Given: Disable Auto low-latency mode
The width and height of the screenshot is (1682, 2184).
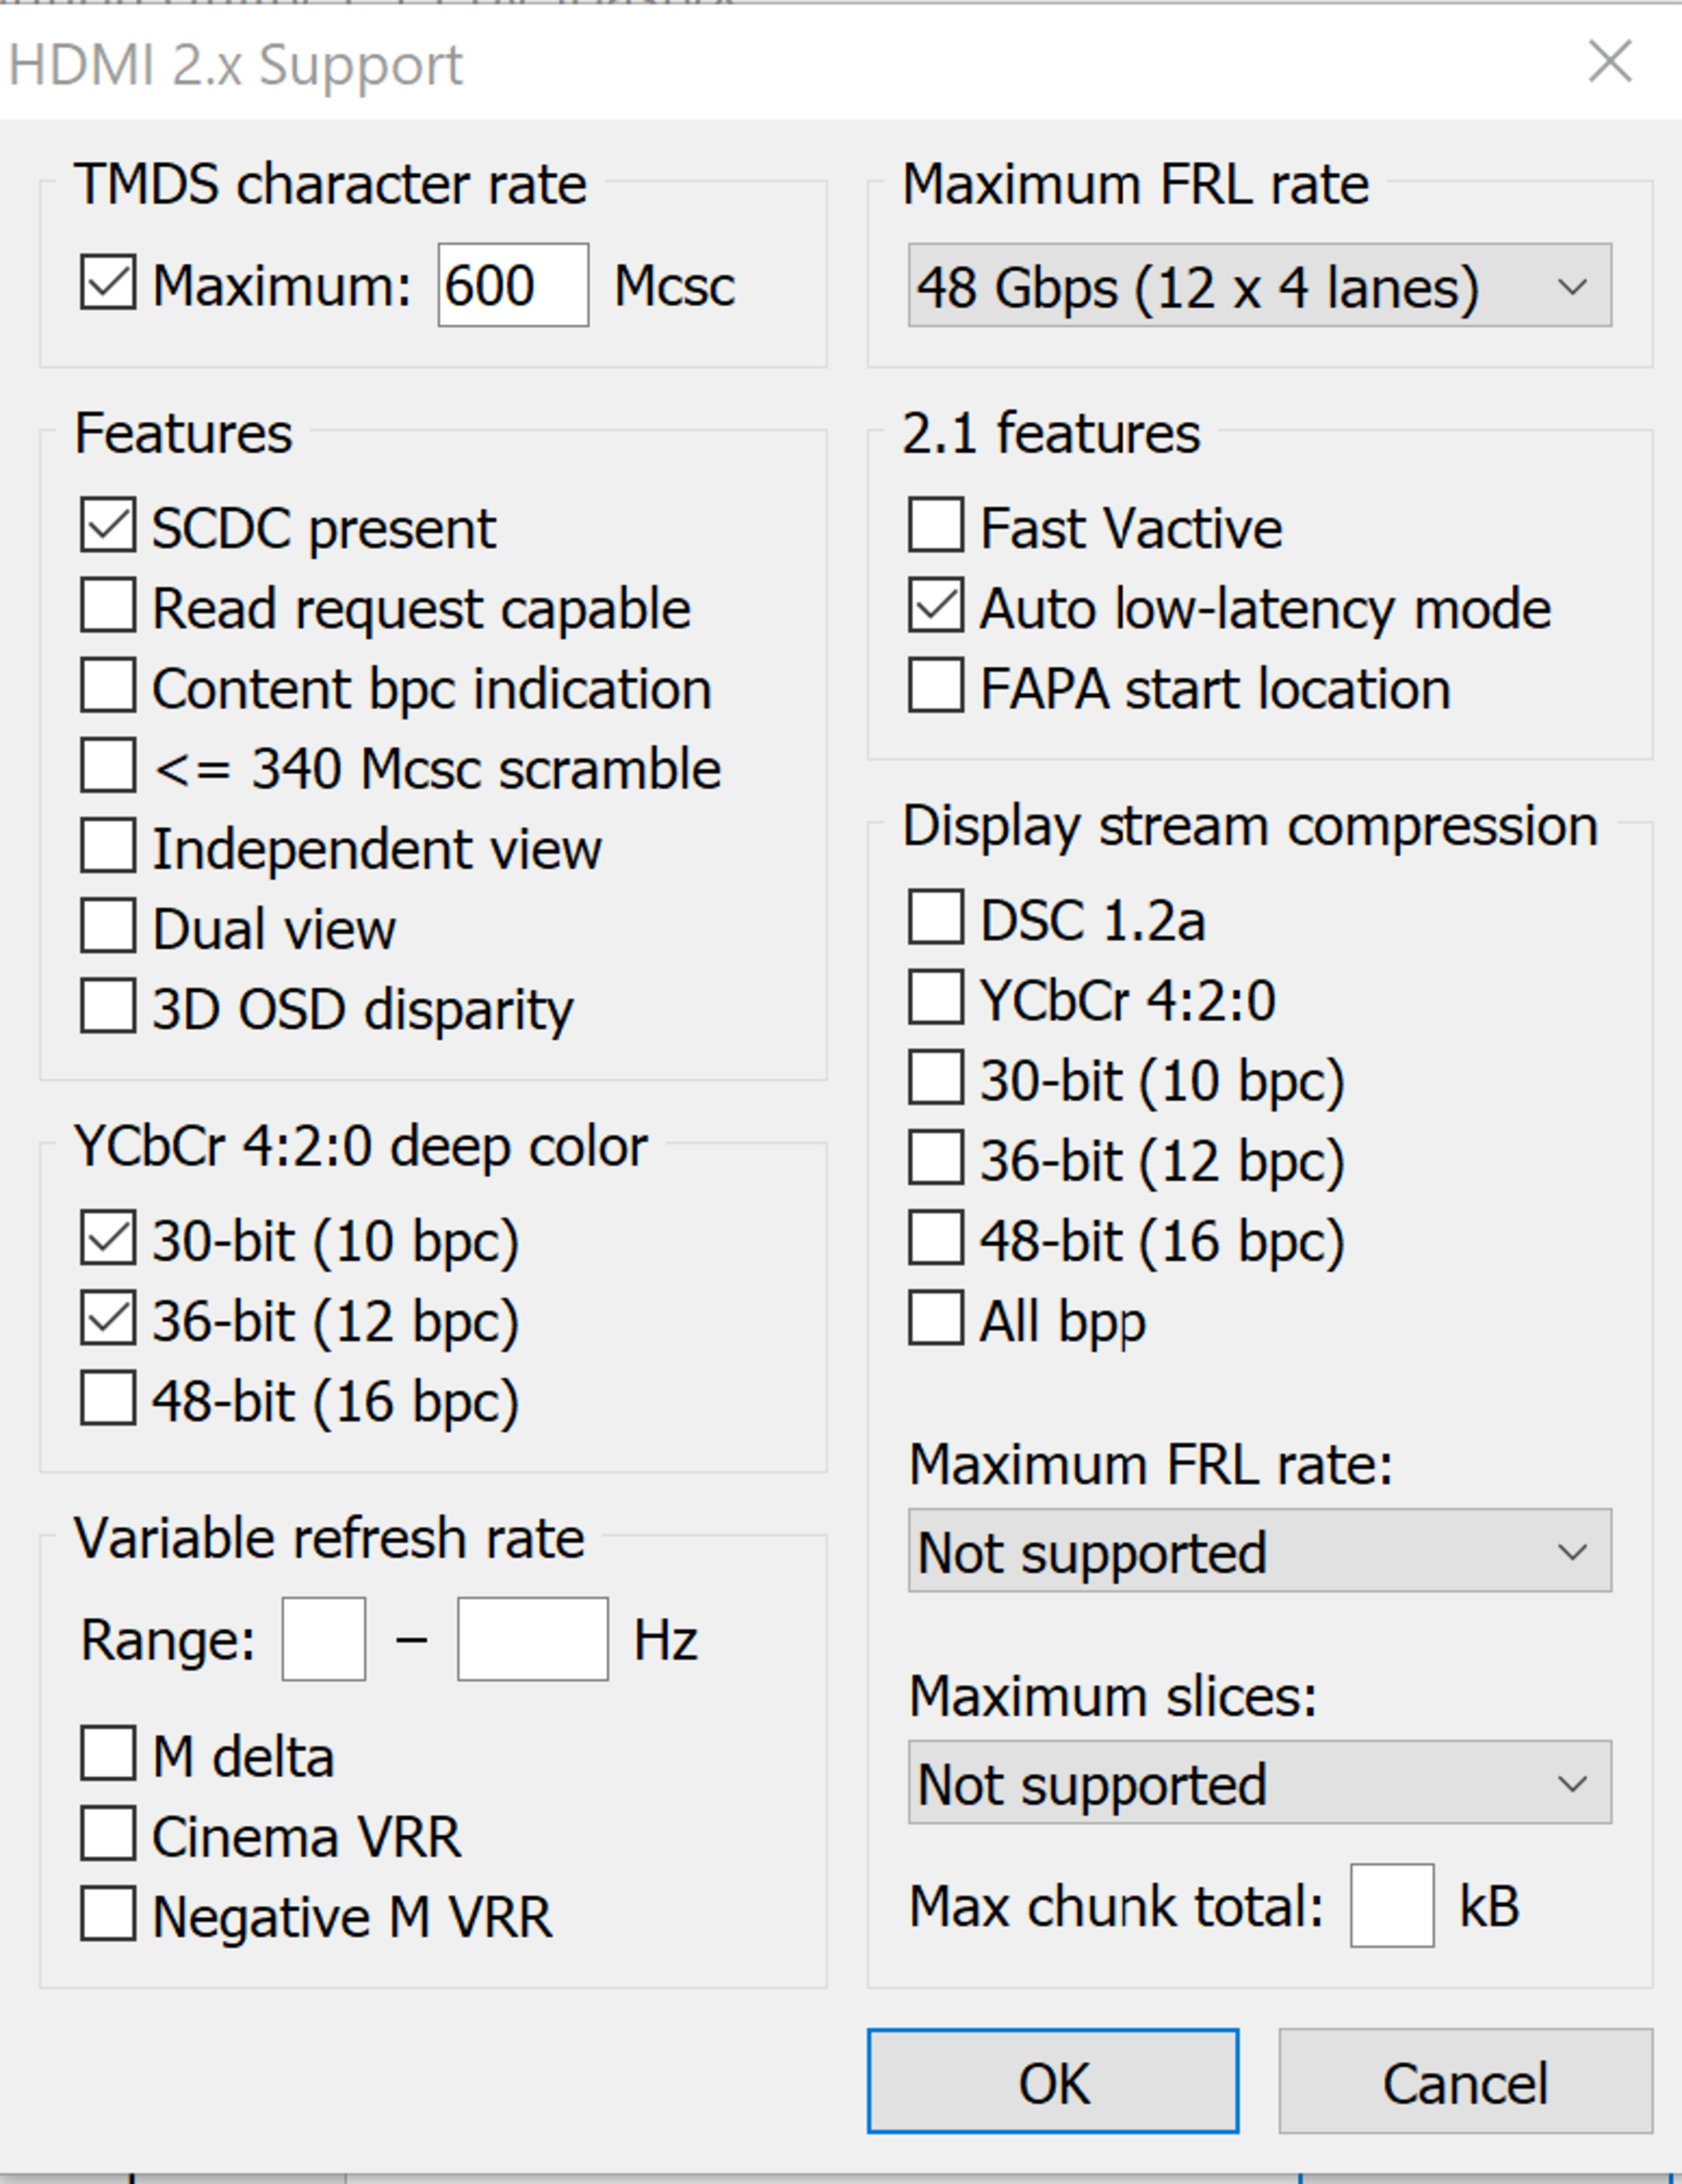Looking at the screenshot, I should click(936, 606).
